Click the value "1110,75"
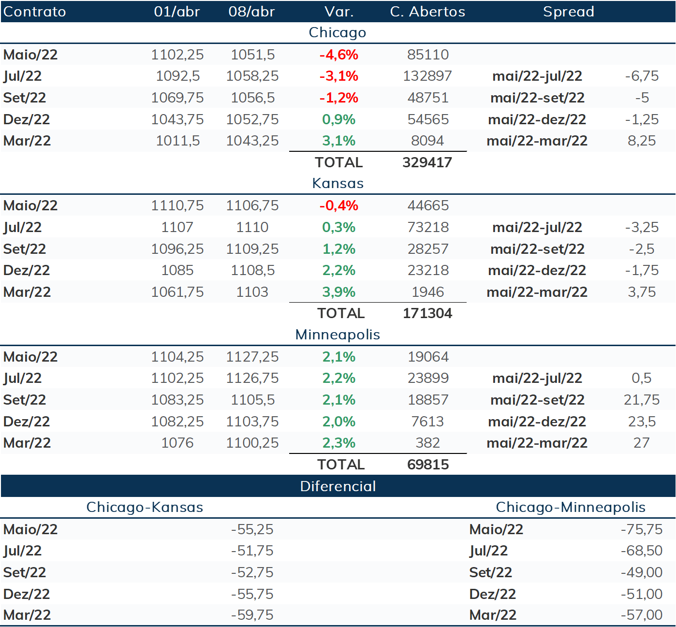The height and width of the screenshot is (627, 676). (177, 205)
